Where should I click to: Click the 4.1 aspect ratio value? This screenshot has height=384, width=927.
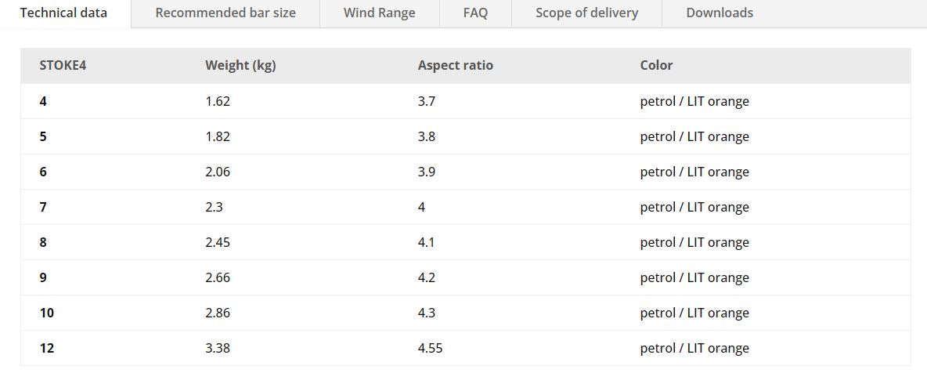coord(427,242)
